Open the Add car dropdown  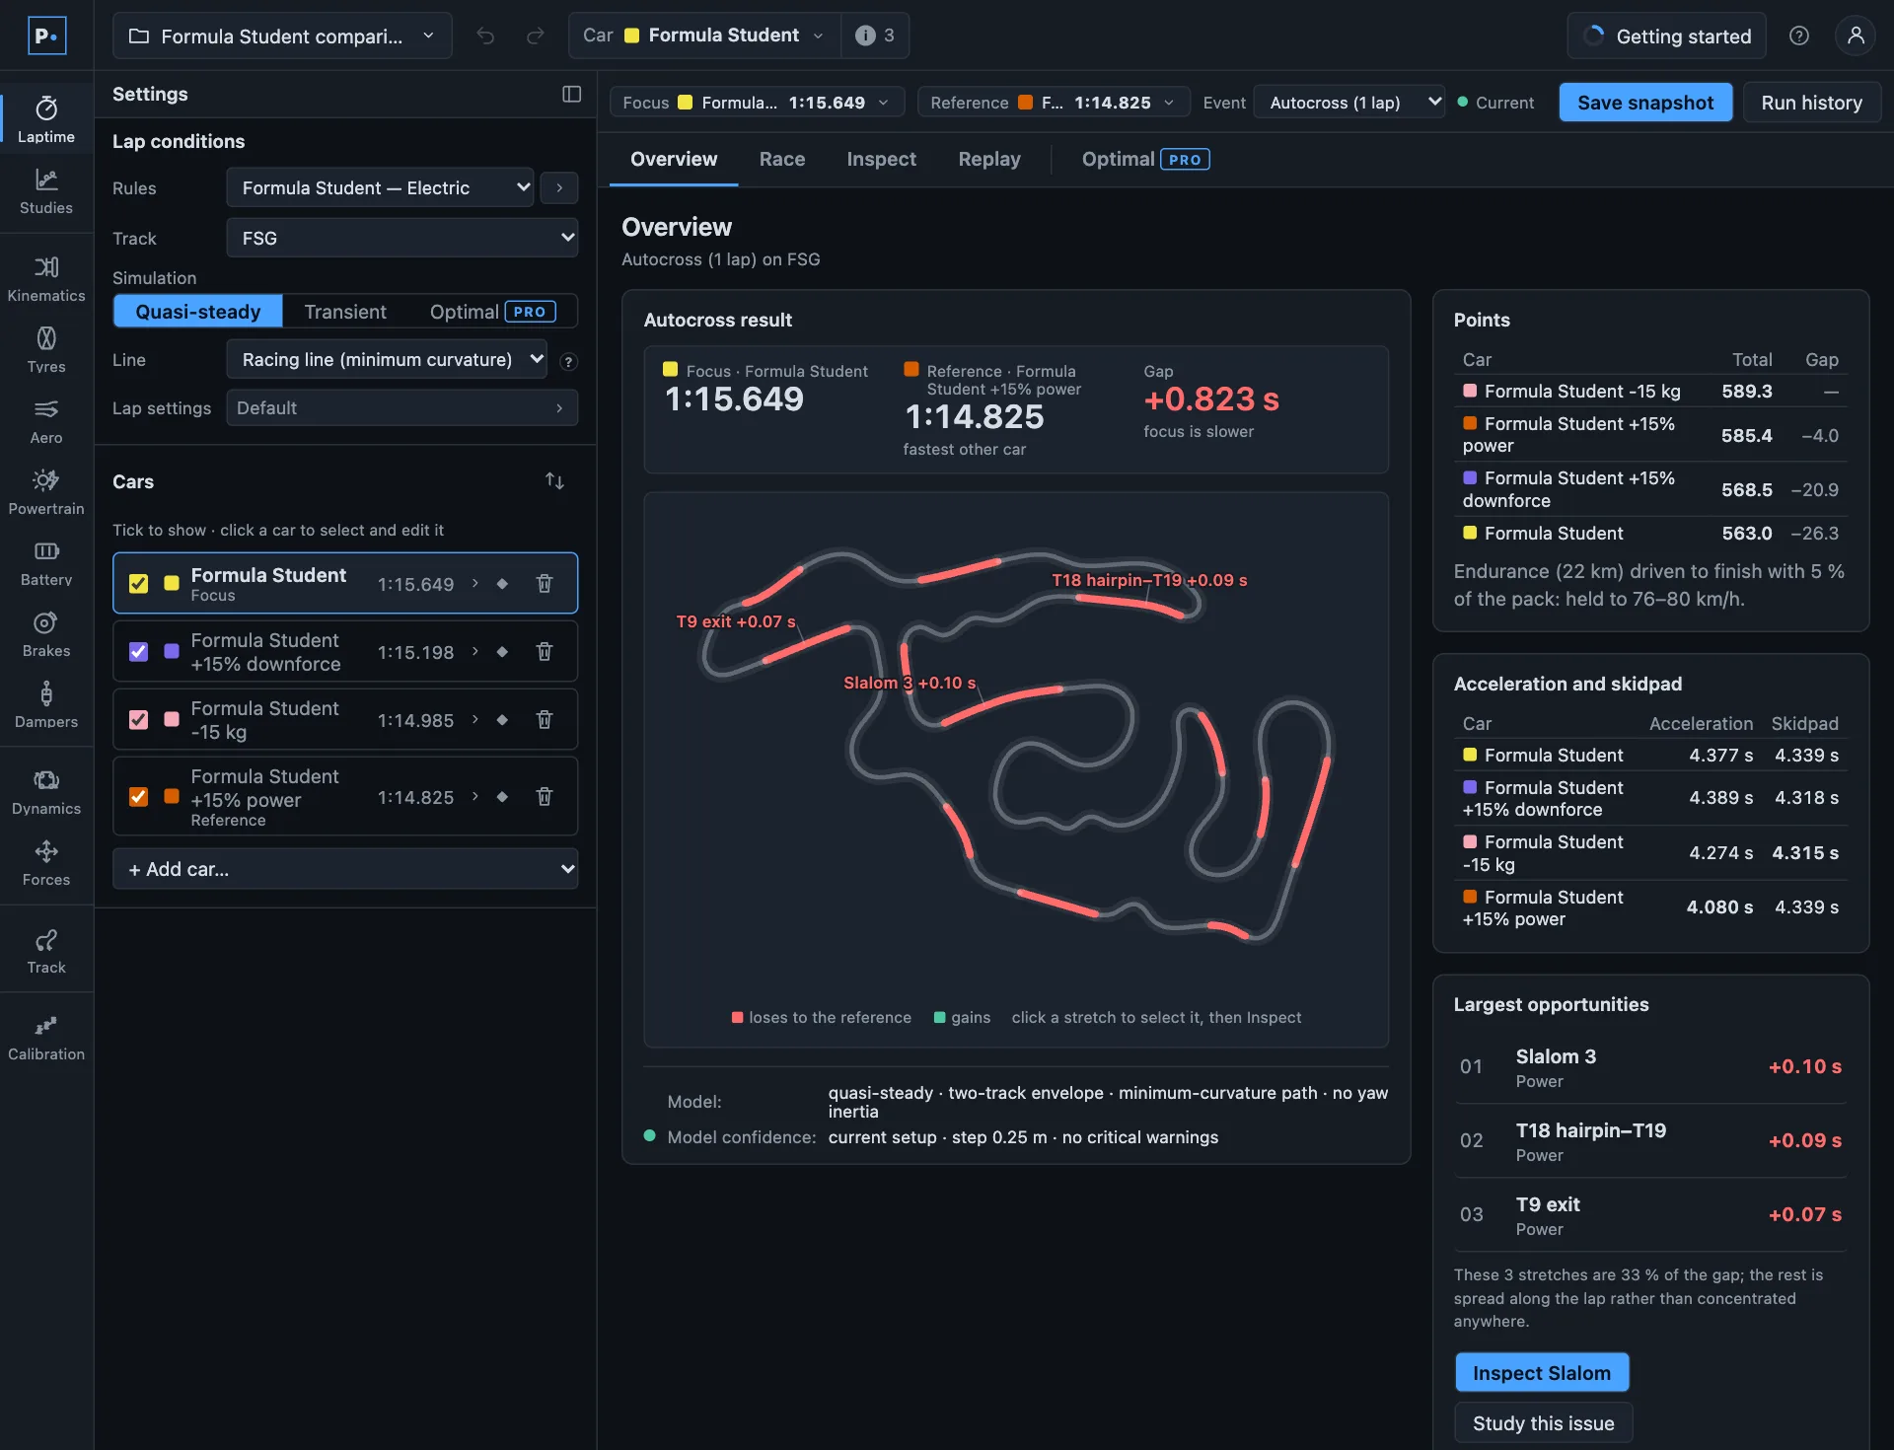coord(345,869)
